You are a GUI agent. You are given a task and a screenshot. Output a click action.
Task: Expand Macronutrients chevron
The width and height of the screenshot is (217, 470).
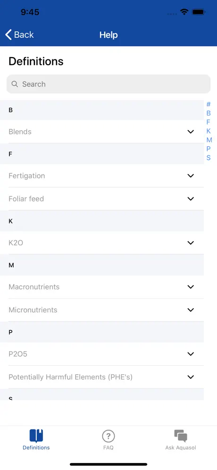coord(191,287)
